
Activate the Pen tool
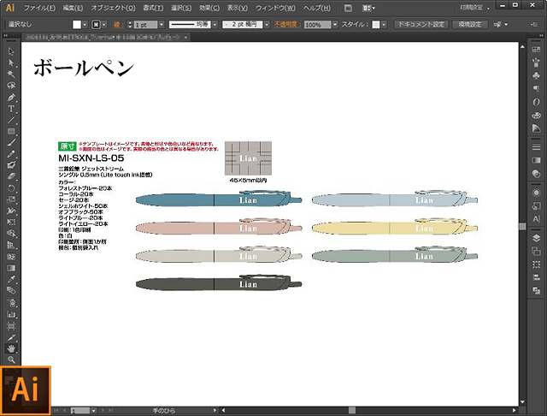pos(11,97)
